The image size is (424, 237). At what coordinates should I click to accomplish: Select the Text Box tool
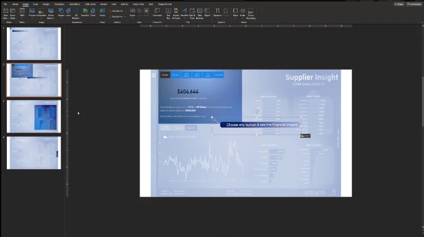point(168,14)
